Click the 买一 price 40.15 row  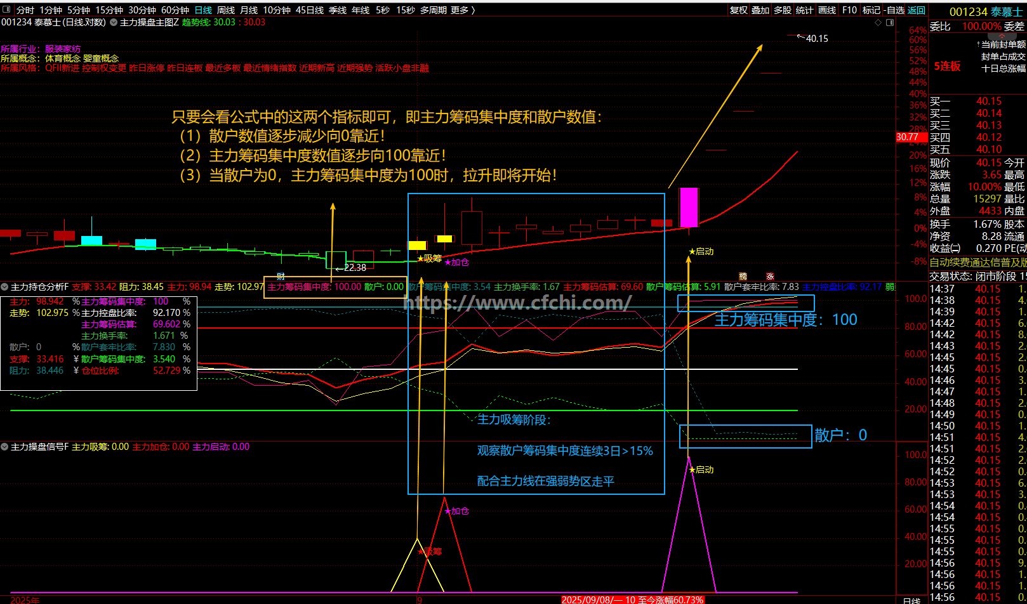(977, 102)
